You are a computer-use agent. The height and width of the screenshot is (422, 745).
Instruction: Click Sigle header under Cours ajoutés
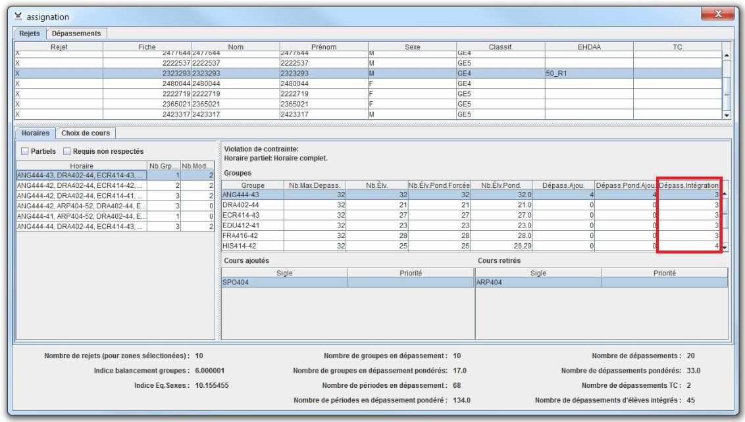pyautogui.click(x=284, y=273)
